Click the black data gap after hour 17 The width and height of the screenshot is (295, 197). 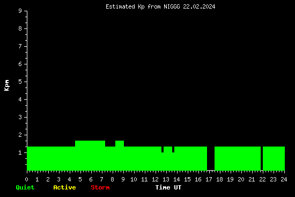point(211,158)
